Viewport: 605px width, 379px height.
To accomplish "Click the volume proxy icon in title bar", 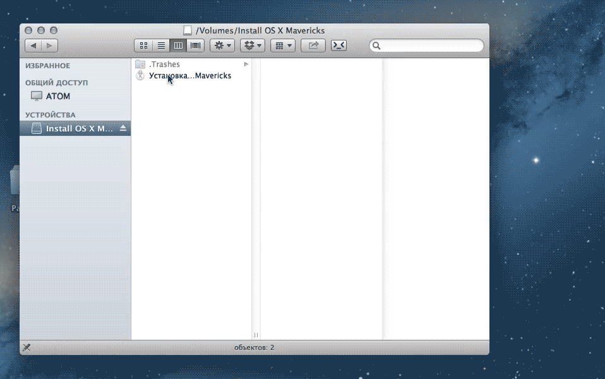I will 188,30.
